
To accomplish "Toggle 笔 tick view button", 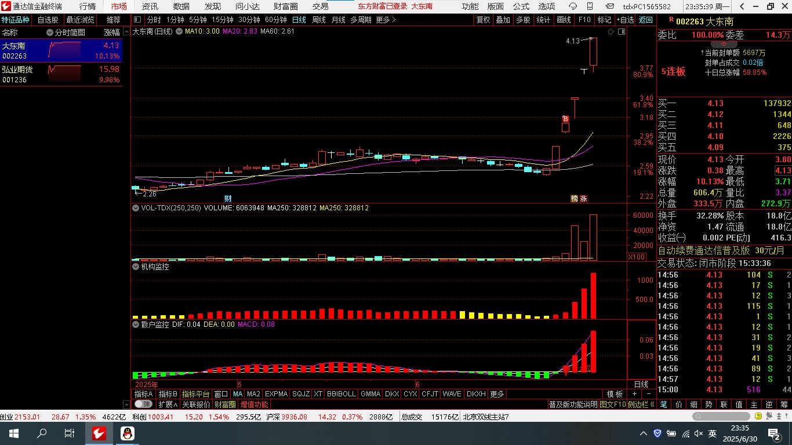I will 663,404.
